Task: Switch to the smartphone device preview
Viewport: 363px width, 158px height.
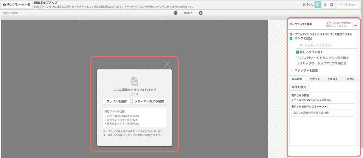Action: (x=324, y=5)
